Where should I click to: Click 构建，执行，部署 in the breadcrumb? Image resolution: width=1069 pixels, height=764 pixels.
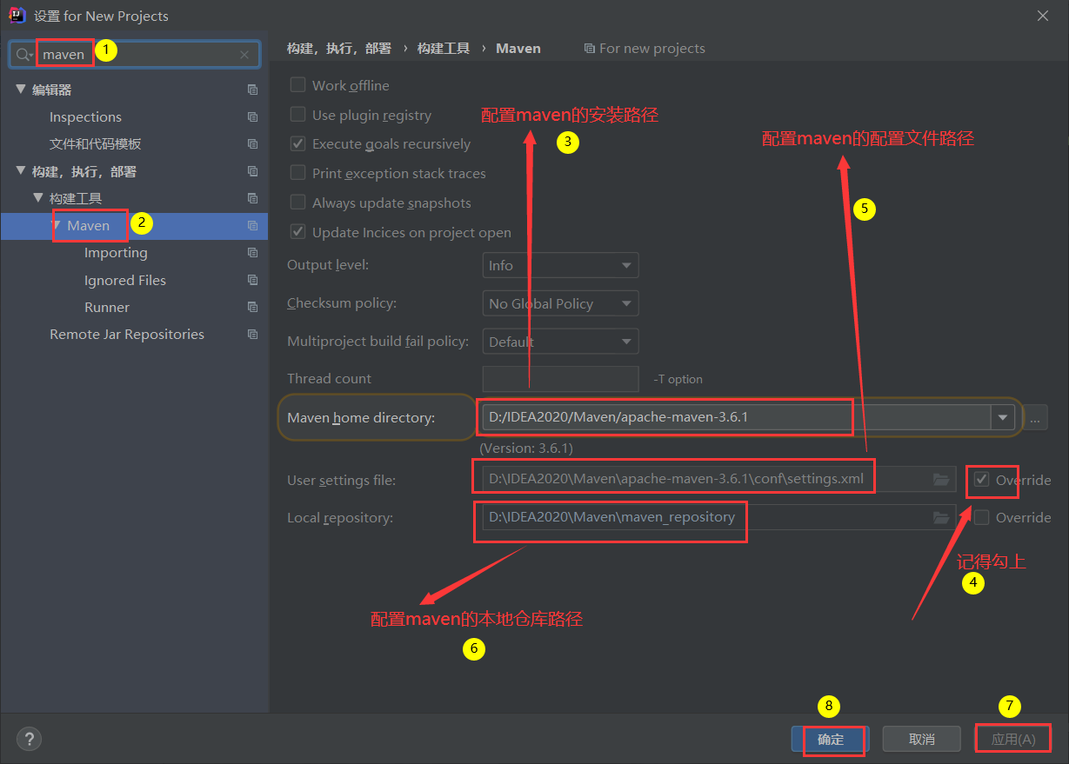(339, 49)
